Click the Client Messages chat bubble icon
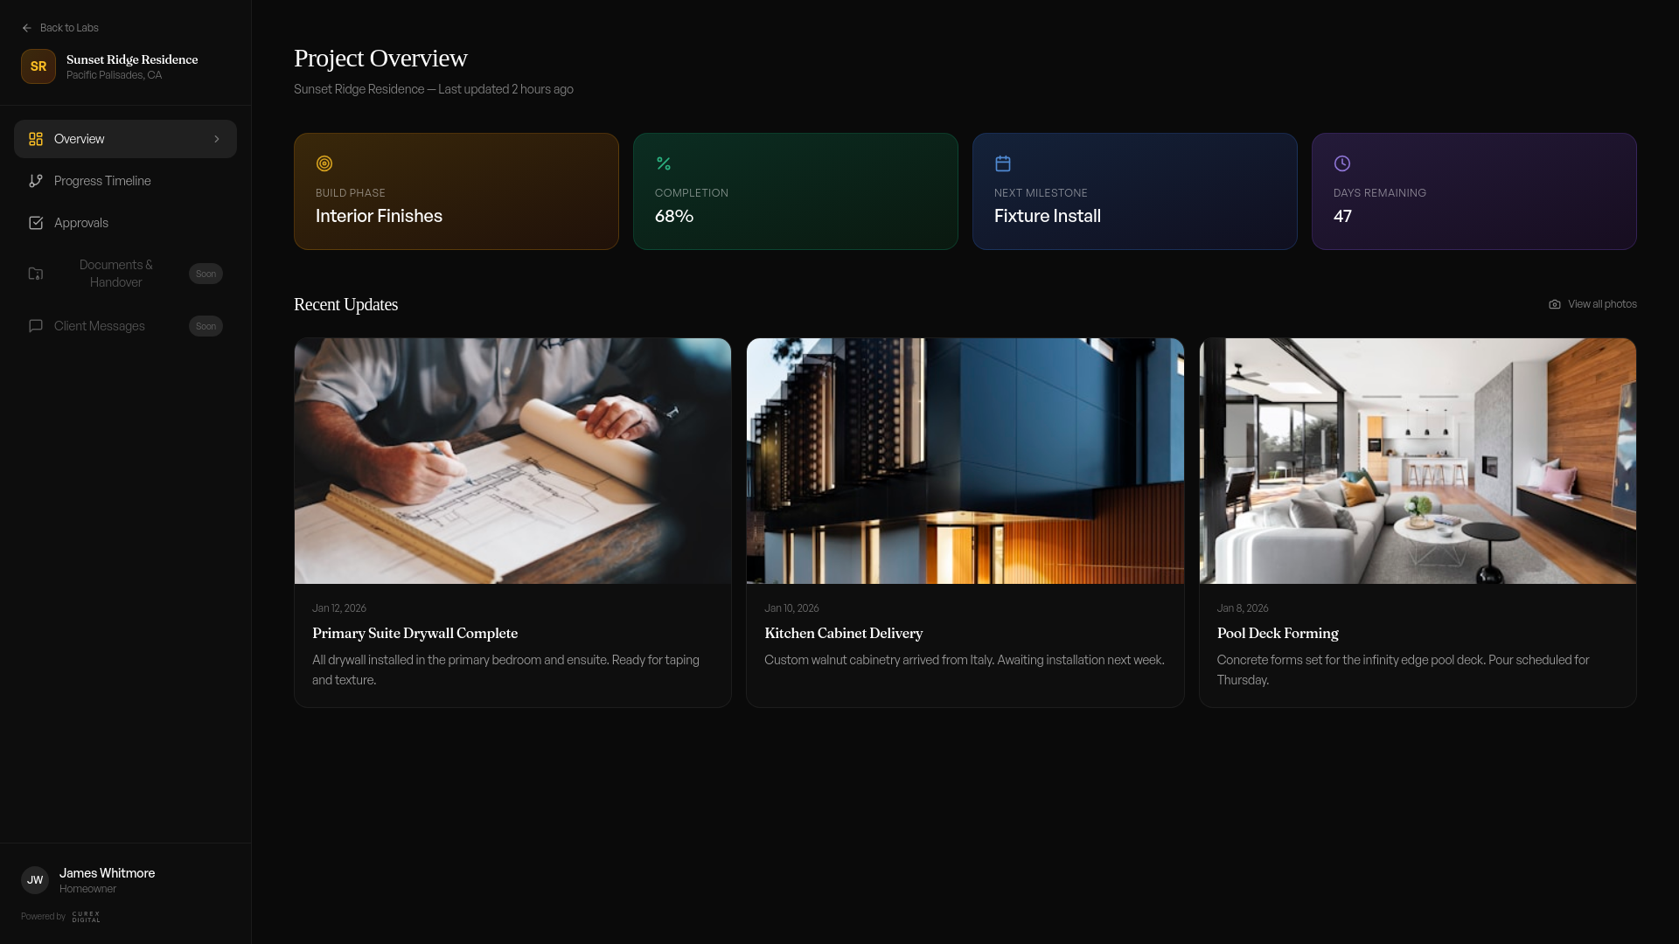The image size is (1679, 944). point(36,326)
